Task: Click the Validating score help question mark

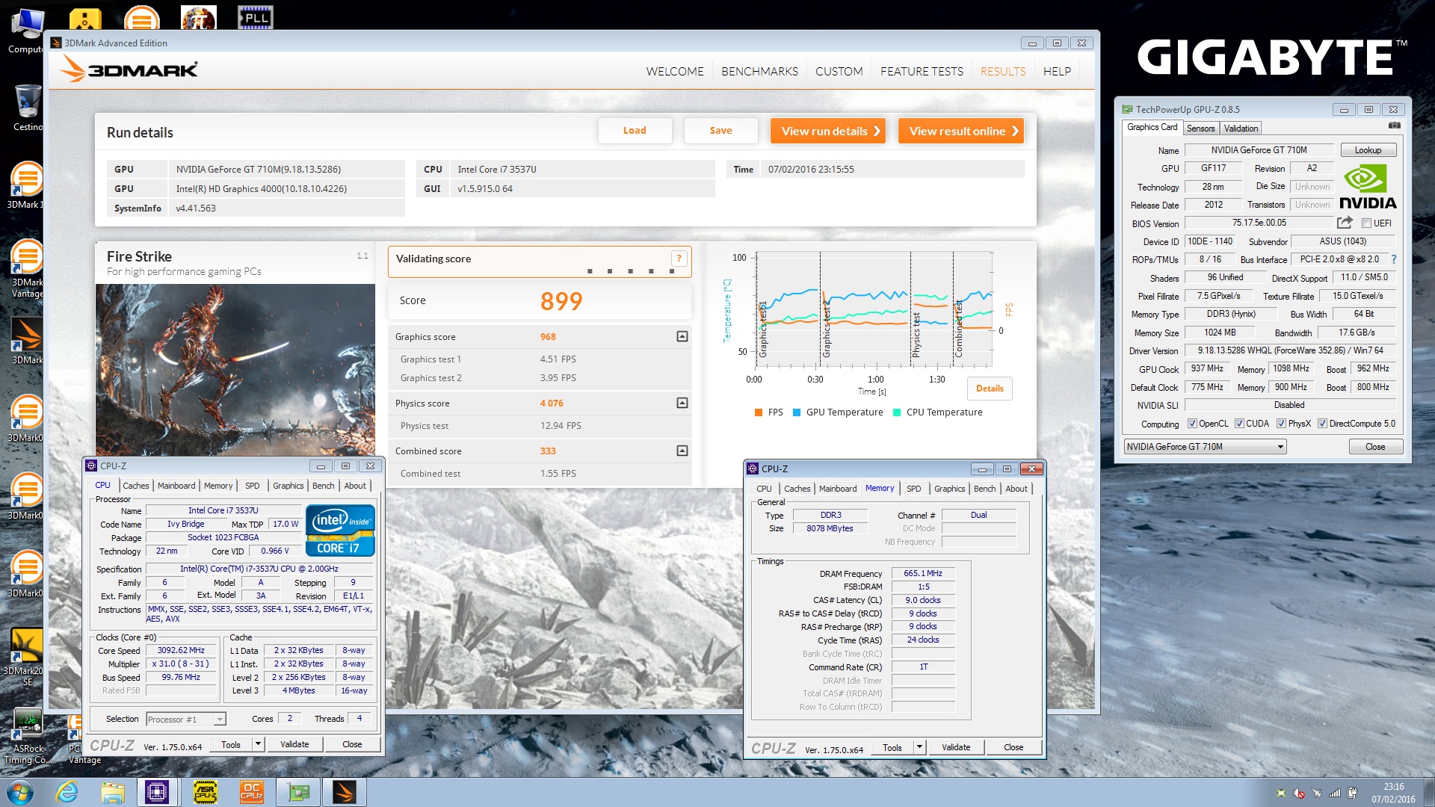Action: [x=679, y=259]
